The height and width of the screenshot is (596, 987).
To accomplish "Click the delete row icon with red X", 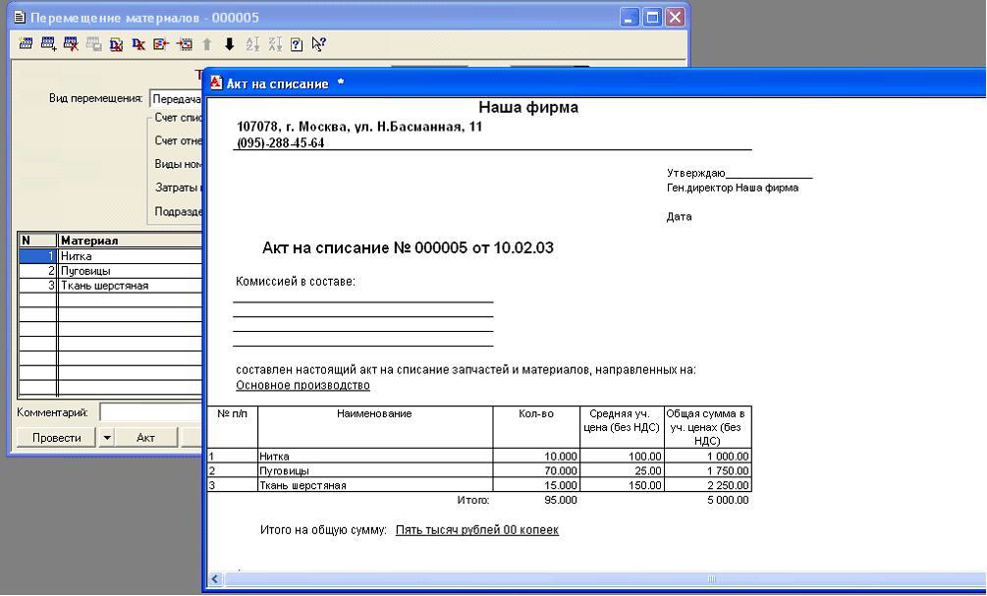I will point(71,44).
